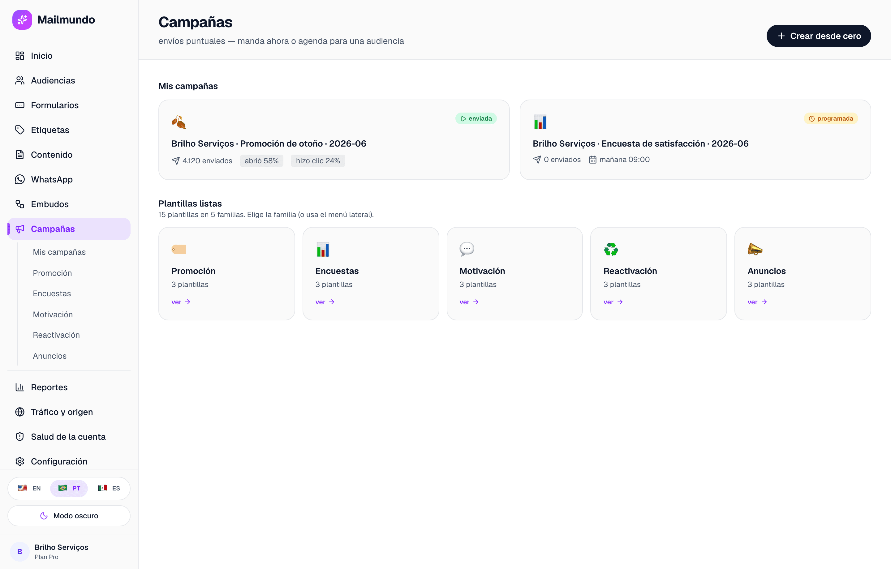Screen dimensions: 891x569
Task: Select the PT language option
Action: click(69, 488)
